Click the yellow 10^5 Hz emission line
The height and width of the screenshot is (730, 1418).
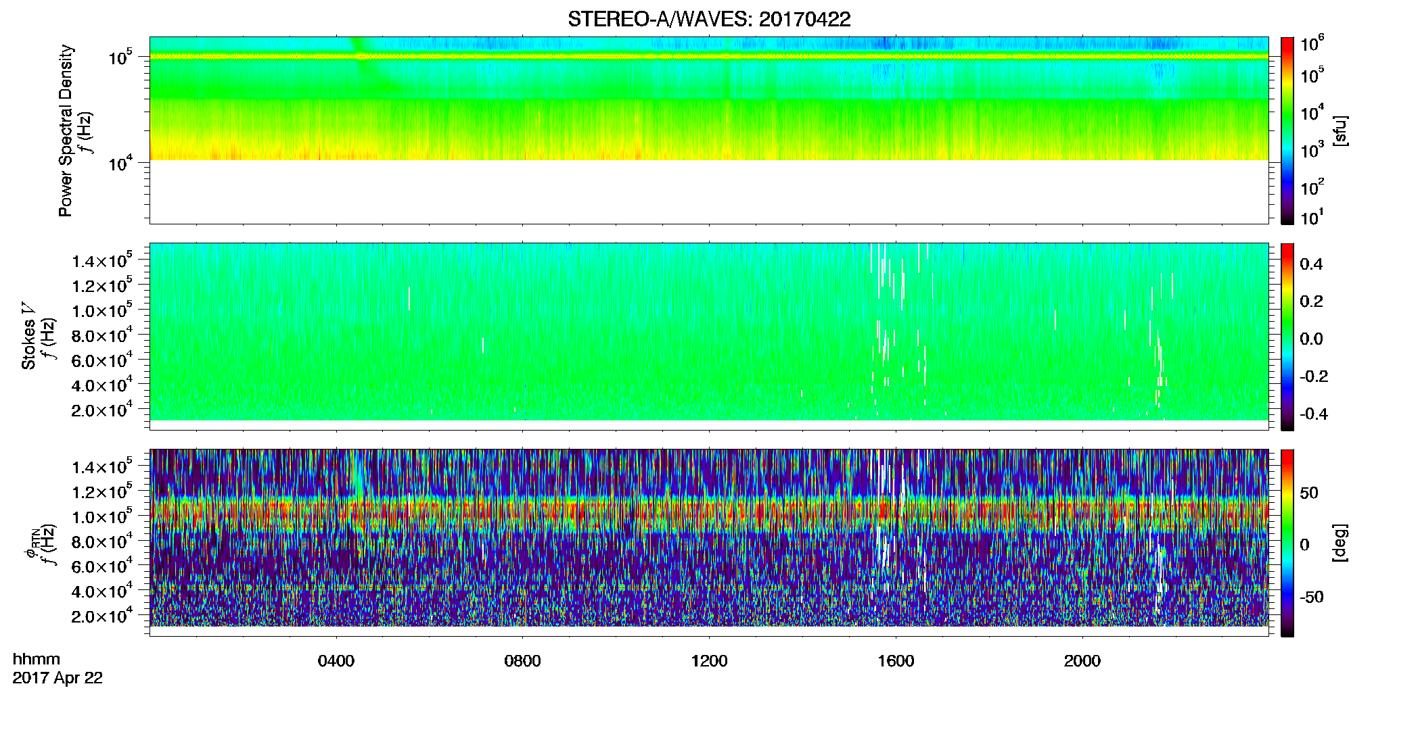708,57
